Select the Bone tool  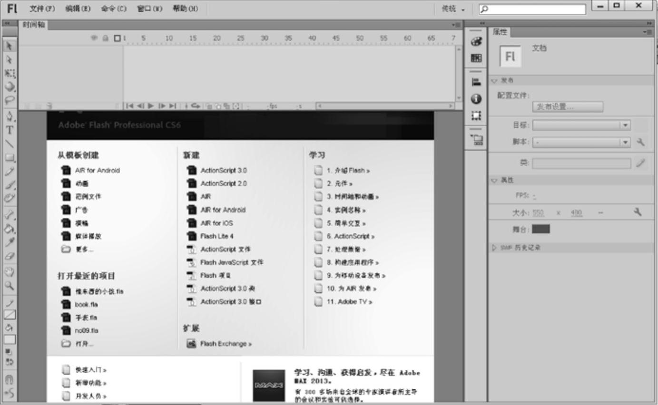pos(9,215)
